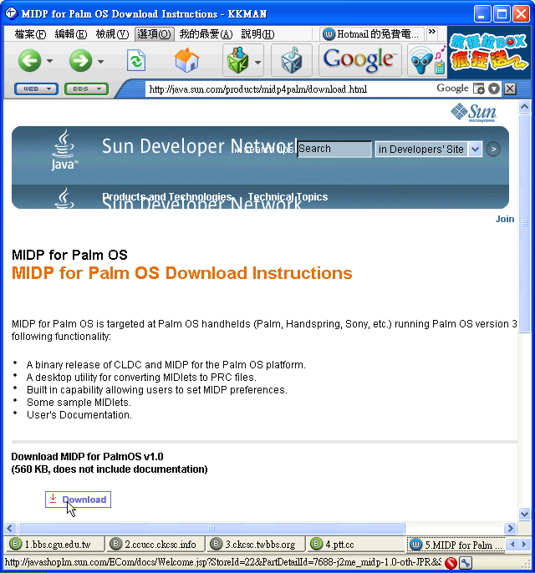535x573 pixels.
Task: Submit search with round arrow button
Action: click(493, 149)
